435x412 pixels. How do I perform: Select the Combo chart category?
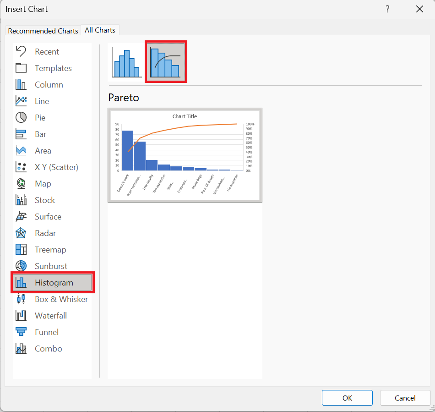point(52,348)
